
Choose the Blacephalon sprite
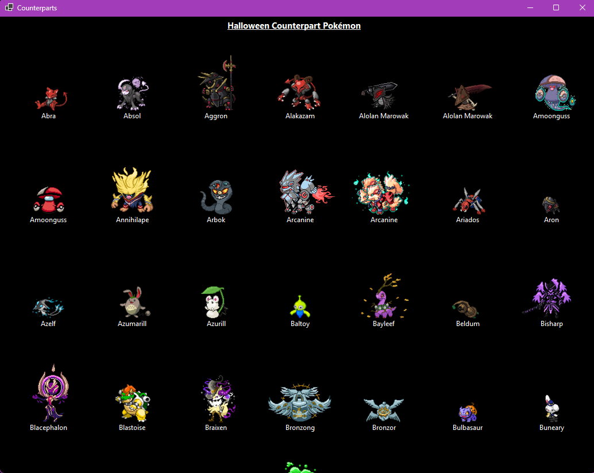tap(51, 393)
